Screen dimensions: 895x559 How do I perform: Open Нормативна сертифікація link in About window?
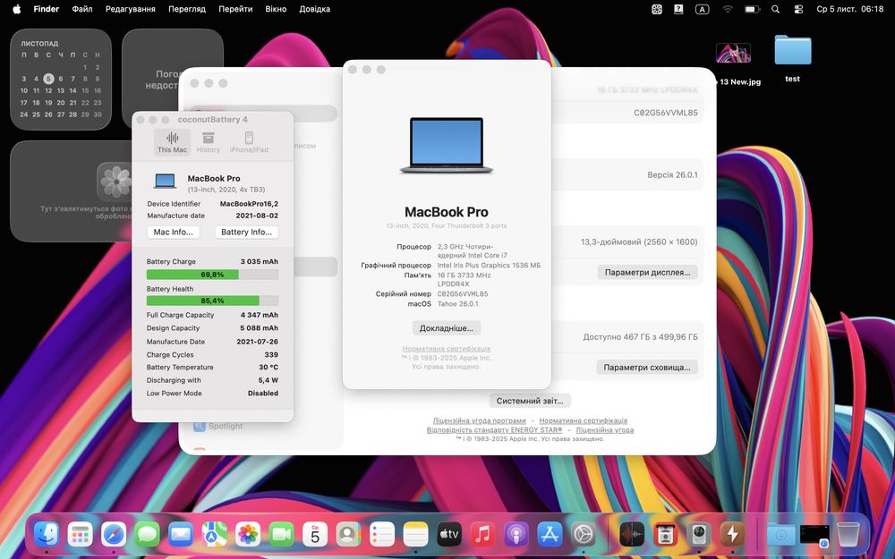coord(447,349)
